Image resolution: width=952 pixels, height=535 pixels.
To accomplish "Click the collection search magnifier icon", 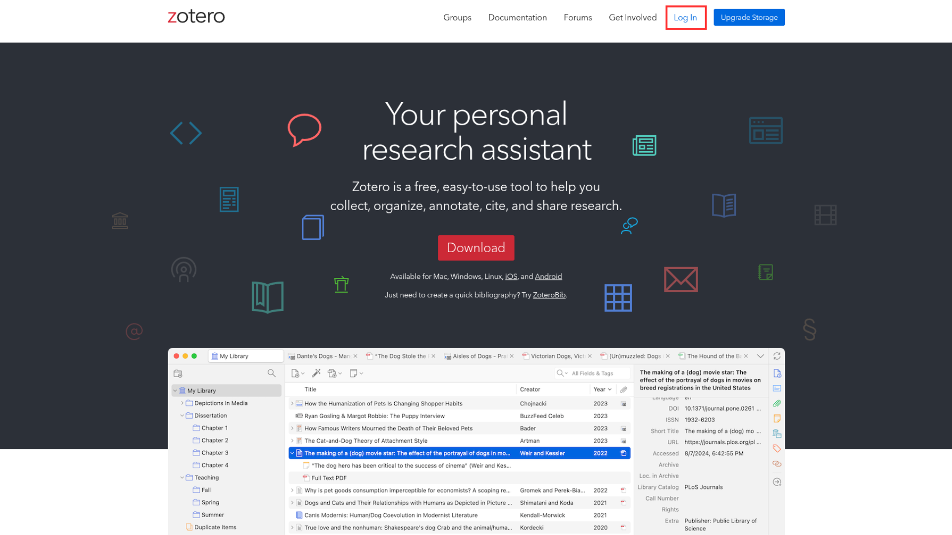I will click(271, 374).
